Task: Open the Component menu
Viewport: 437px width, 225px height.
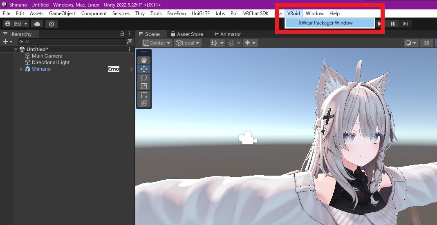Action: (x=94, y=13)
